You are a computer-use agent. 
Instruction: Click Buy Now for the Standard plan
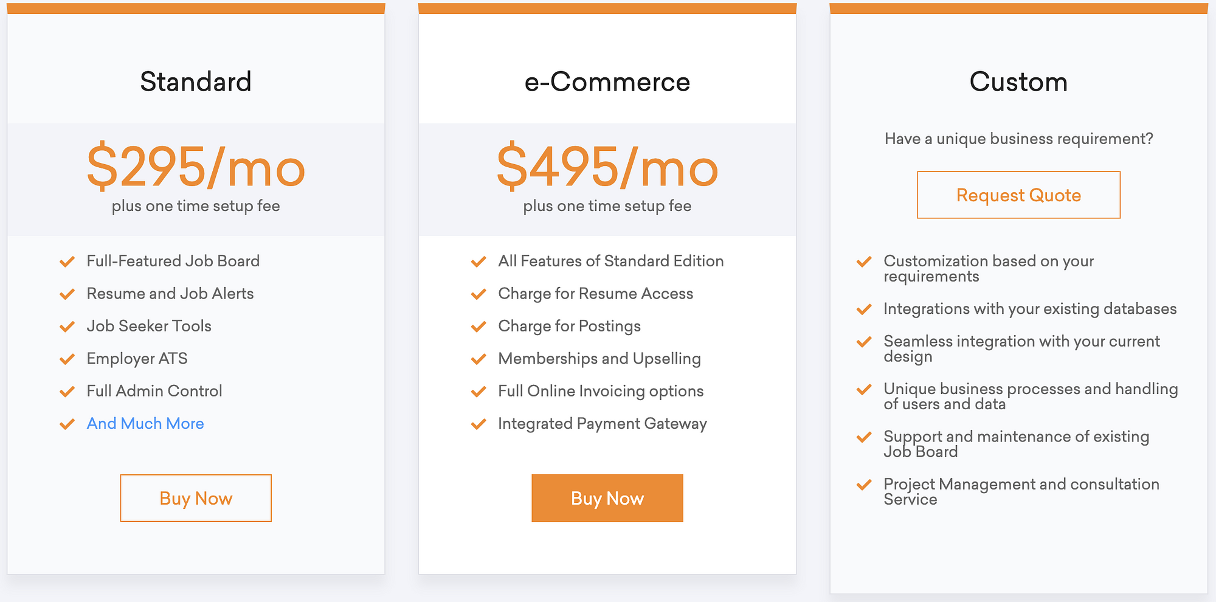tap(196, 498)
